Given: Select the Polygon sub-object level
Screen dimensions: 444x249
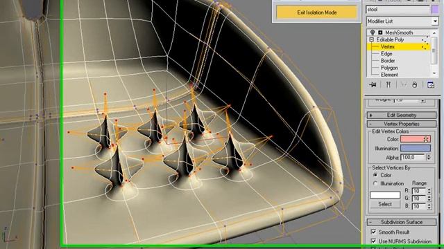Looking at the screenshot, I should (389, 68).
